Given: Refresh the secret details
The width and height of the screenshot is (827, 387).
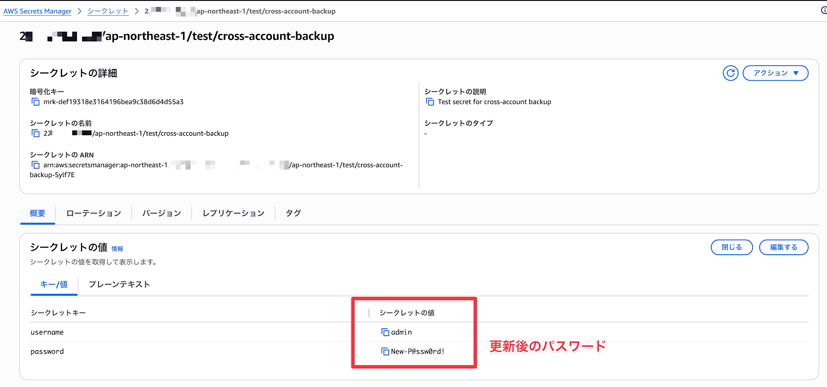Looking at the screenshot, I should (730, 73).
